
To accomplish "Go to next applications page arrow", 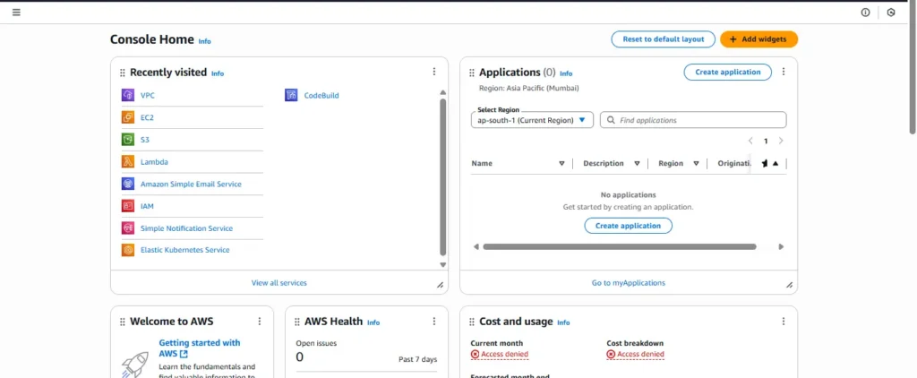I will click(781, 141).
